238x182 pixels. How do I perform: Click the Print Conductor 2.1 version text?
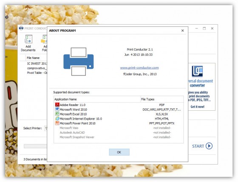point(140,50)
